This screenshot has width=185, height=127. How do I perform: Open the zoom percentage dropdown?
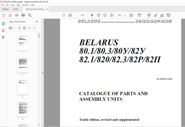(125, 15)
